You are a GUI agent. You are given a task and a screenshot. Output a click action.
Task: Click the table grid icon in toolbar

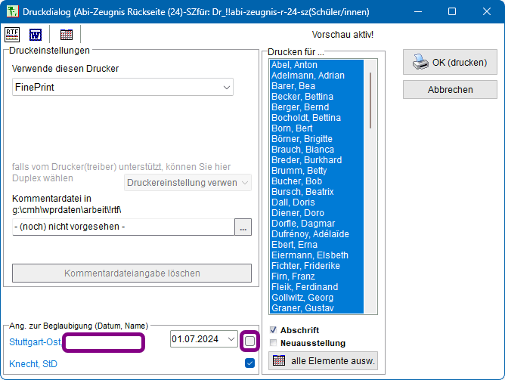[x=67, y=34]
